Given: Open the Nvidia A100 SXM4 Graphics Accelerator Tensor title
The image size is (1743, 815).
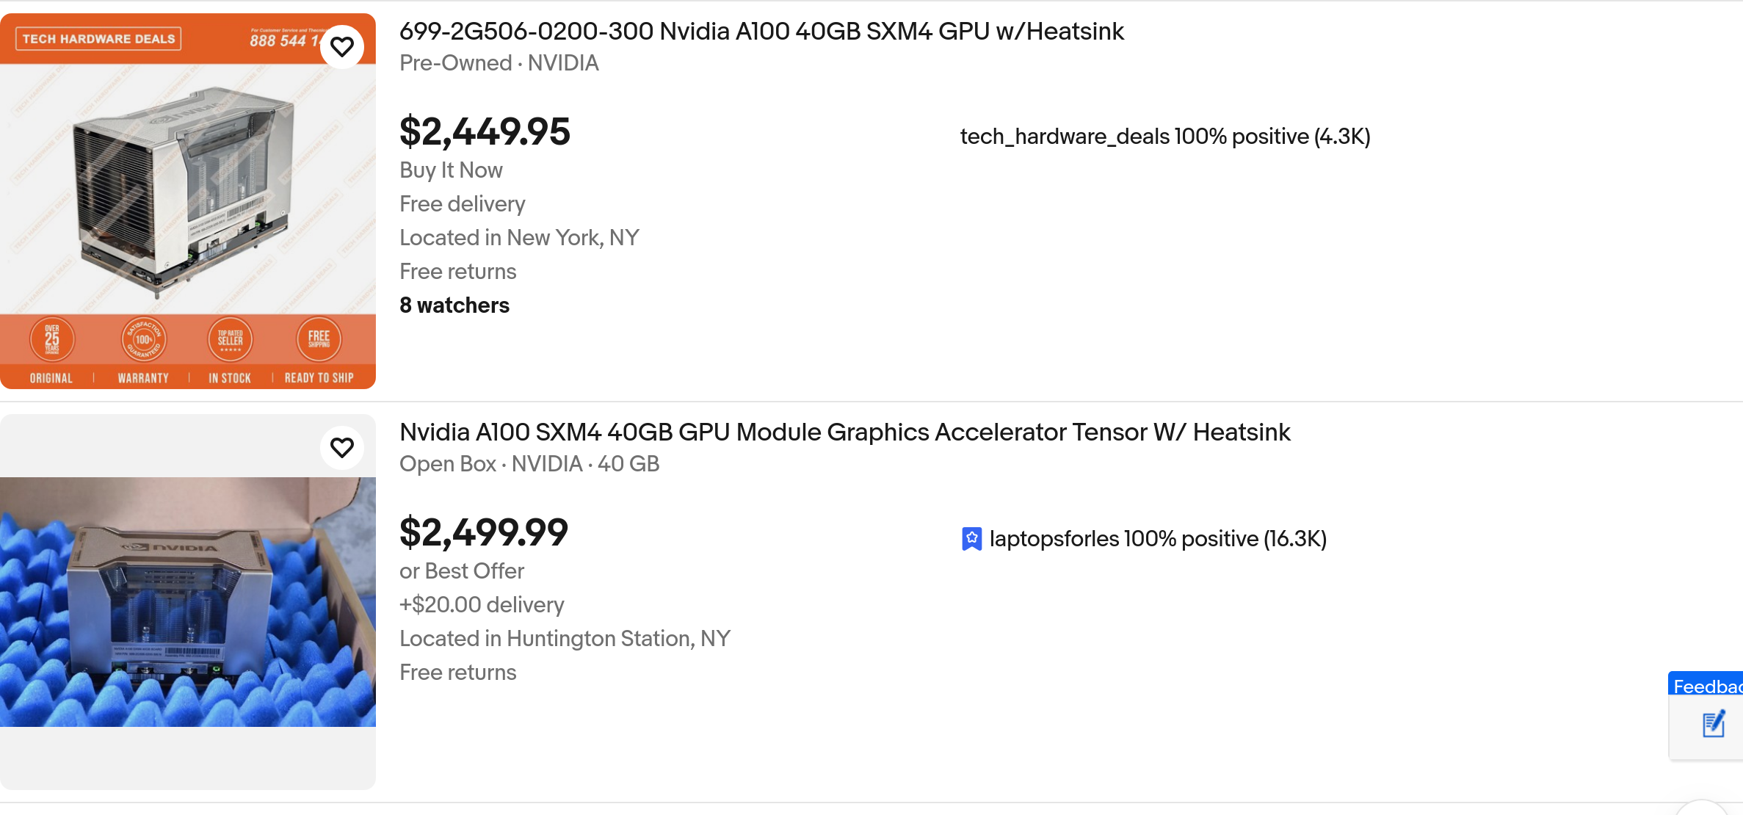Looking at the screenshot, I should 844,432.
